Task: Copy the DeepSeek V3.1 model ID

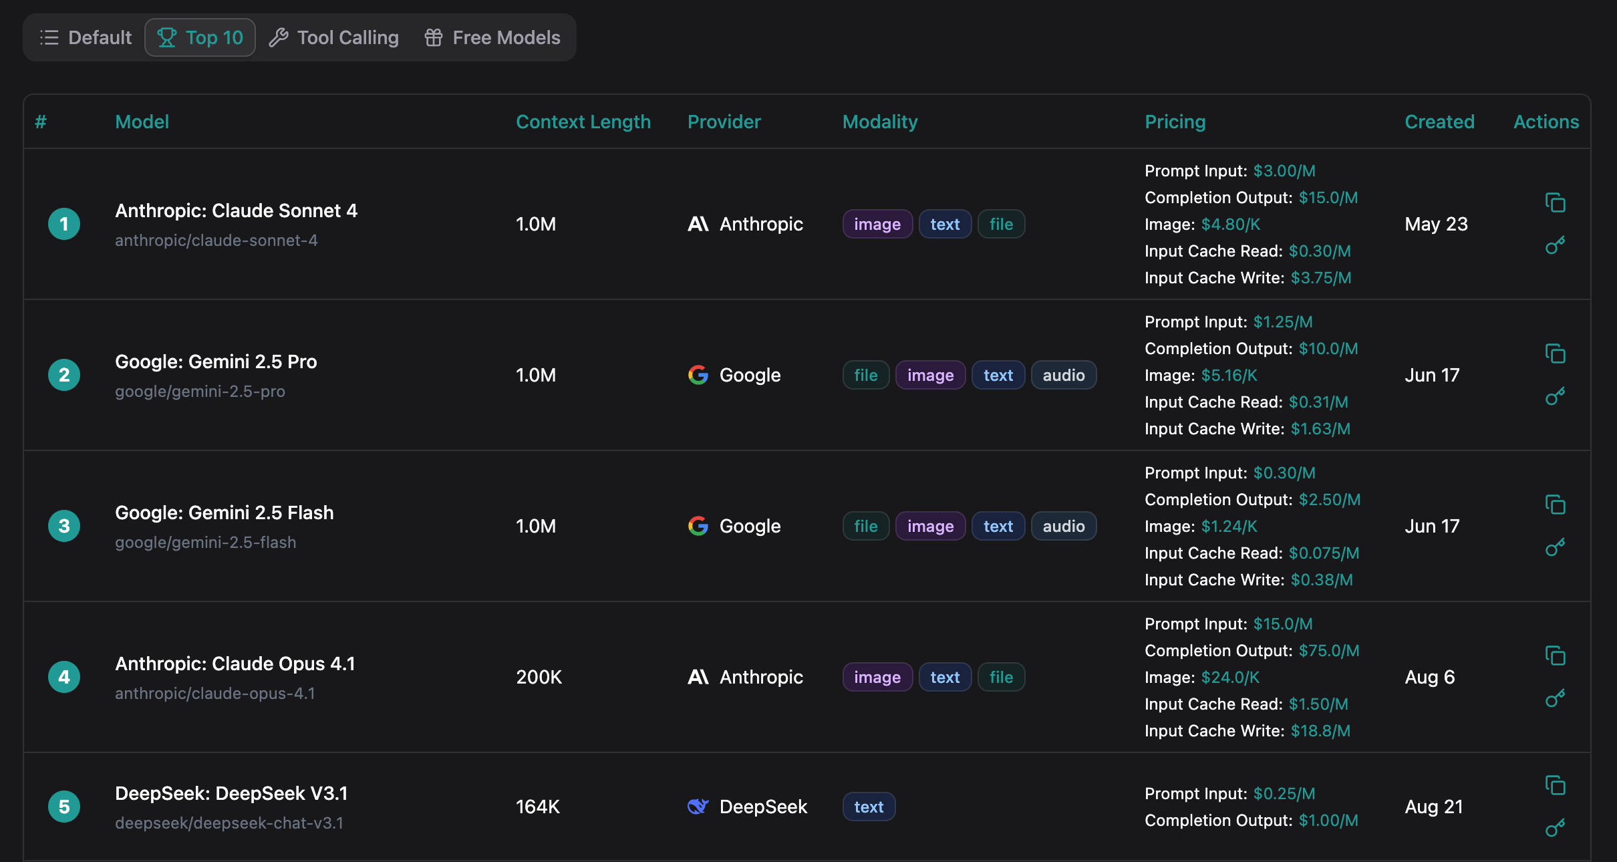Action: [x=1555, y=785]
